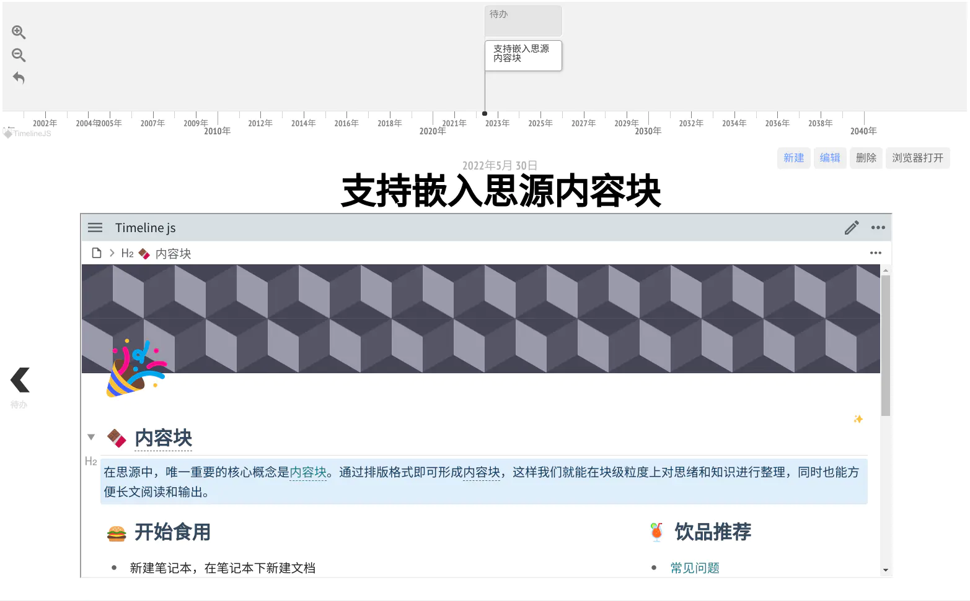Click the 2040年 axis label
Viewport: 970px width, 601px height.
(x=863, y=131)
